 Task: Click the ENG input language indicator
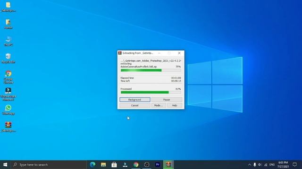[x=272, y=165]
